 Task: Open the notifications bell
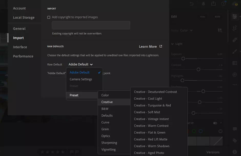coord(203,4)
